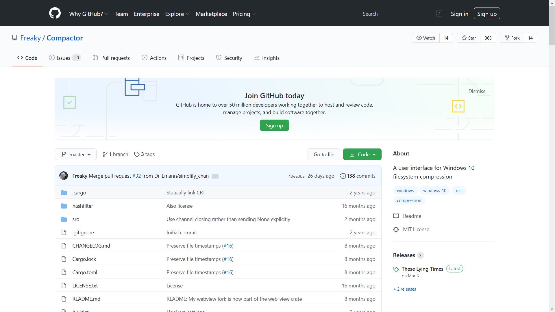The width and height of the screenshot is (555, 312).
Task: Click the tags icon beside 3 tags
Action: [x=137, y=154]
